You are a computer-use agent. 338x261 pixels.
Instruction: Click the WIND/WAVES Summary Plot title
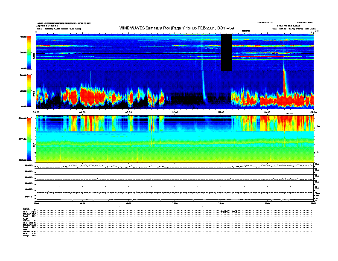point(177,28)
